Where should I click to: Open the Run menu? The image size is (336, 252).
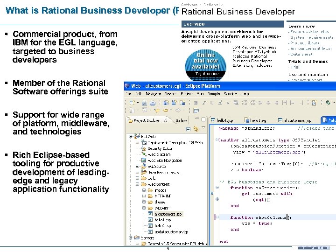[200, 93]
